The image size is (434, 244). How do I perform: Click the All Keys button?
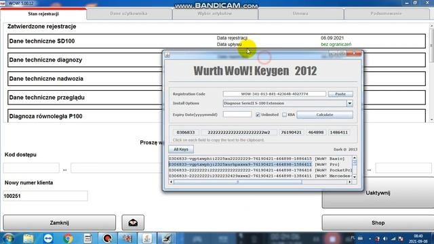coord(181,149)
